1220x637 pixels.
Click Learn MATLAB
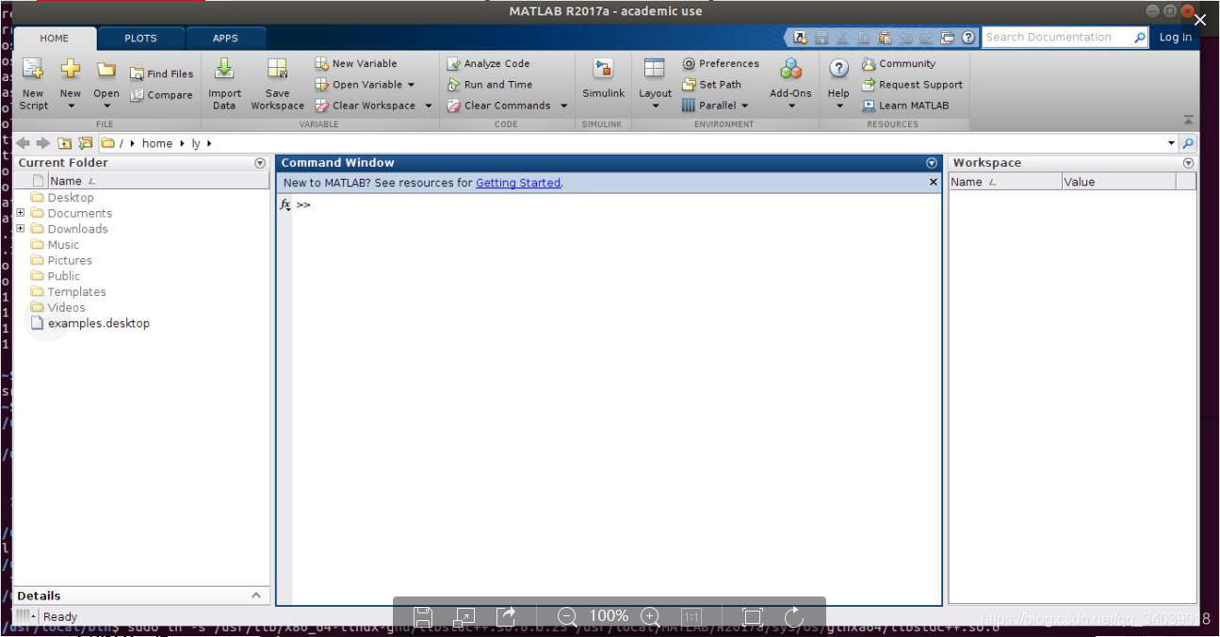pos(905,106)
